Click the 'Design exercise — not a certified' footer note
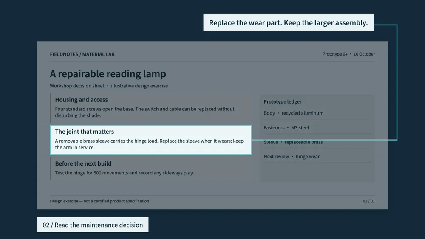This screenshot has width=425, height=239. point(99,201)
